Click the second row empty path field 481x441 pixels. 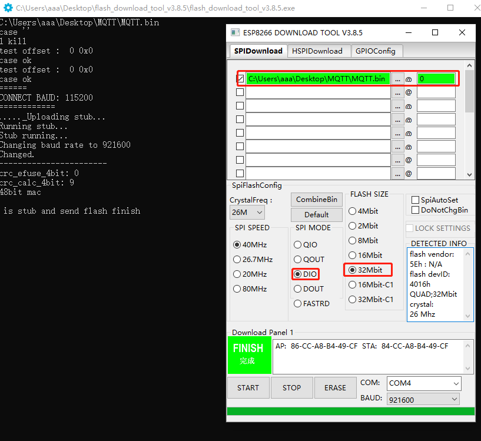[x=318, y=92]
